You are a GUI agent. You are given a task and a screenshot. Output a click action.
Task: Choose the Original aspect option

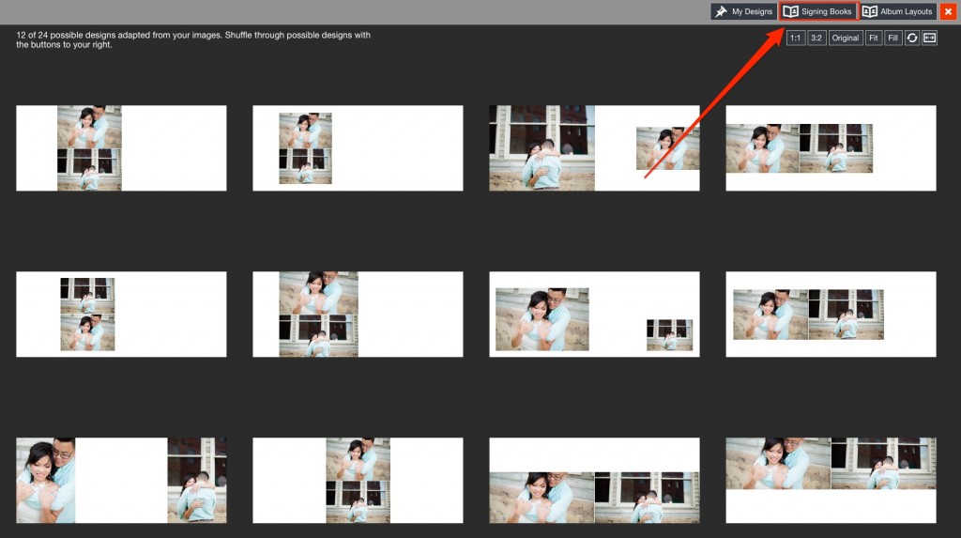[x=846, y=38]
